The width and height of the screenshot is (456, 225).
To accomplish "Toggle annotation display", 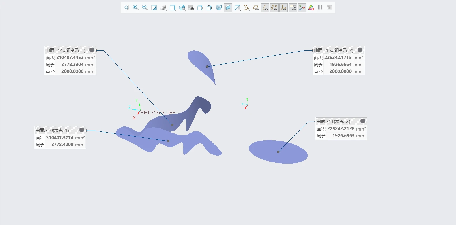I will tap(293, 7).
